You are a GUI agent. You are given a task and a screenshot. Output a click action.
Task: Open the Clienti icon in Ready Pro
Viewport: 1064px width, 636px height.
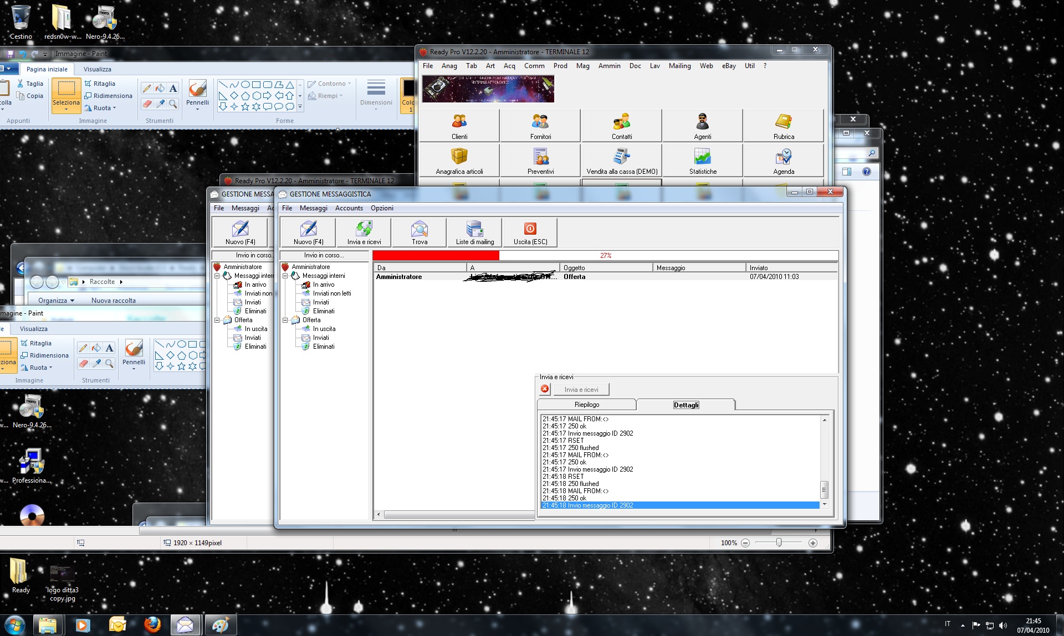tap(459, 126)
